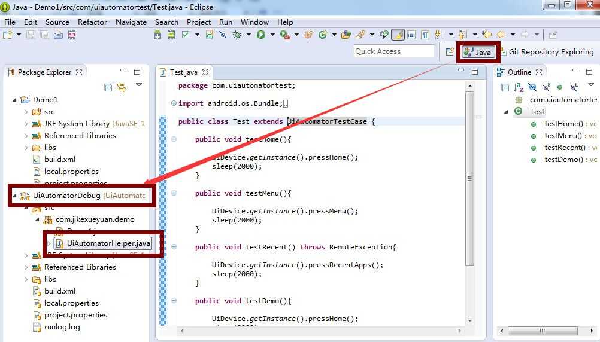Toggle Hide Local Types in Outline
The width and height of the screenshot is (600, 342).
574,87
